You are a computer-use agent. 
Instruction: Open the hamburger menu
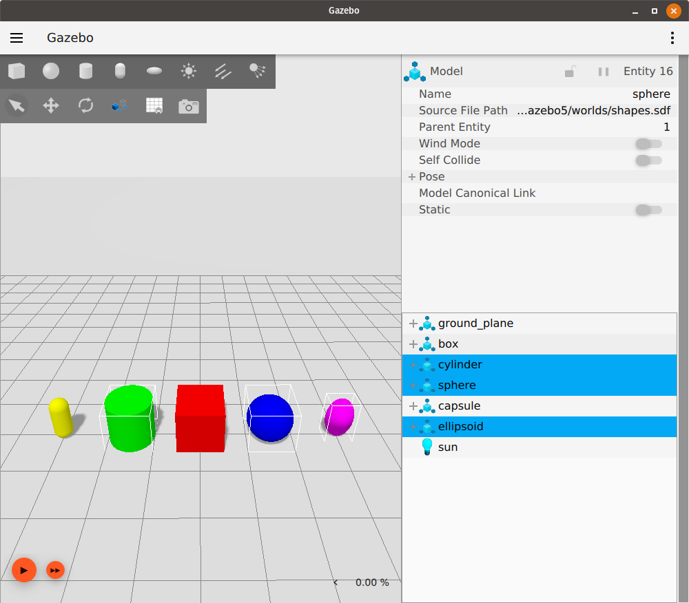point(17,38)
